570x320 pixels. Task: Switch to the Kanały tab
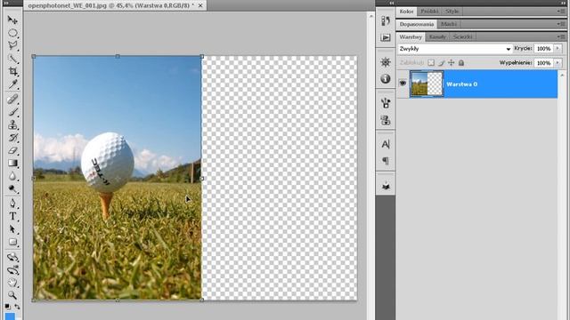click(437, 36)
